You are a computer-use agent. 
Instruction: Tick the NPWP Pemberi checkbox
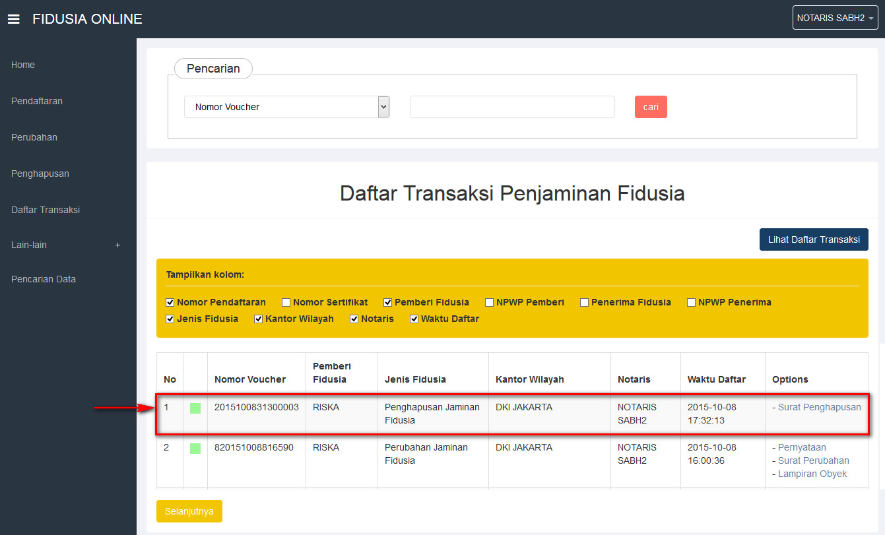[490, 302]
